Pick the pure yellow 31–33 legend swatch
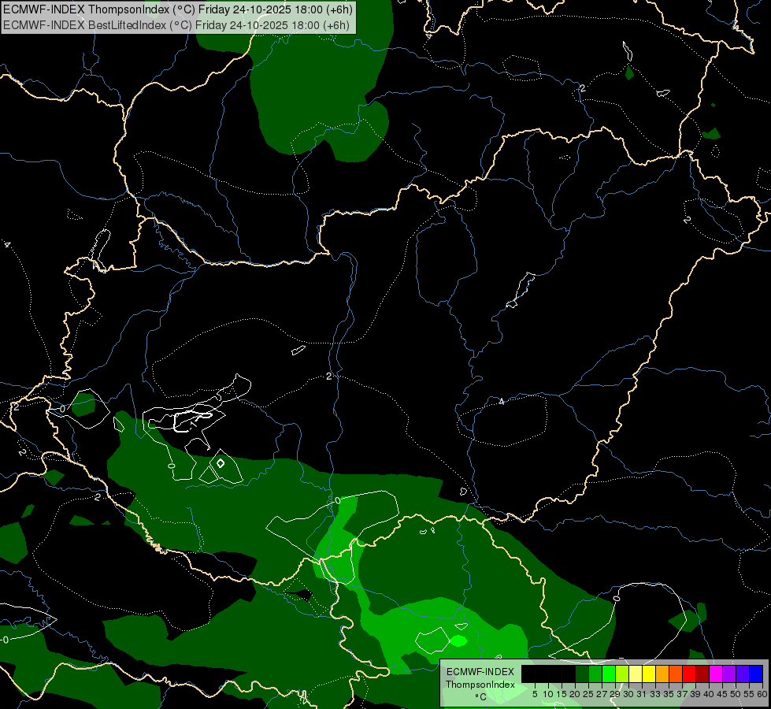This screenshot has height=709, width=771. (649, 674)
